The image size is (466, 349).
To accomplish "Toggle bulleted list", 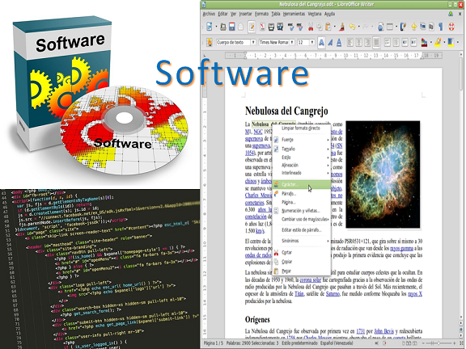I will (396, 43).
